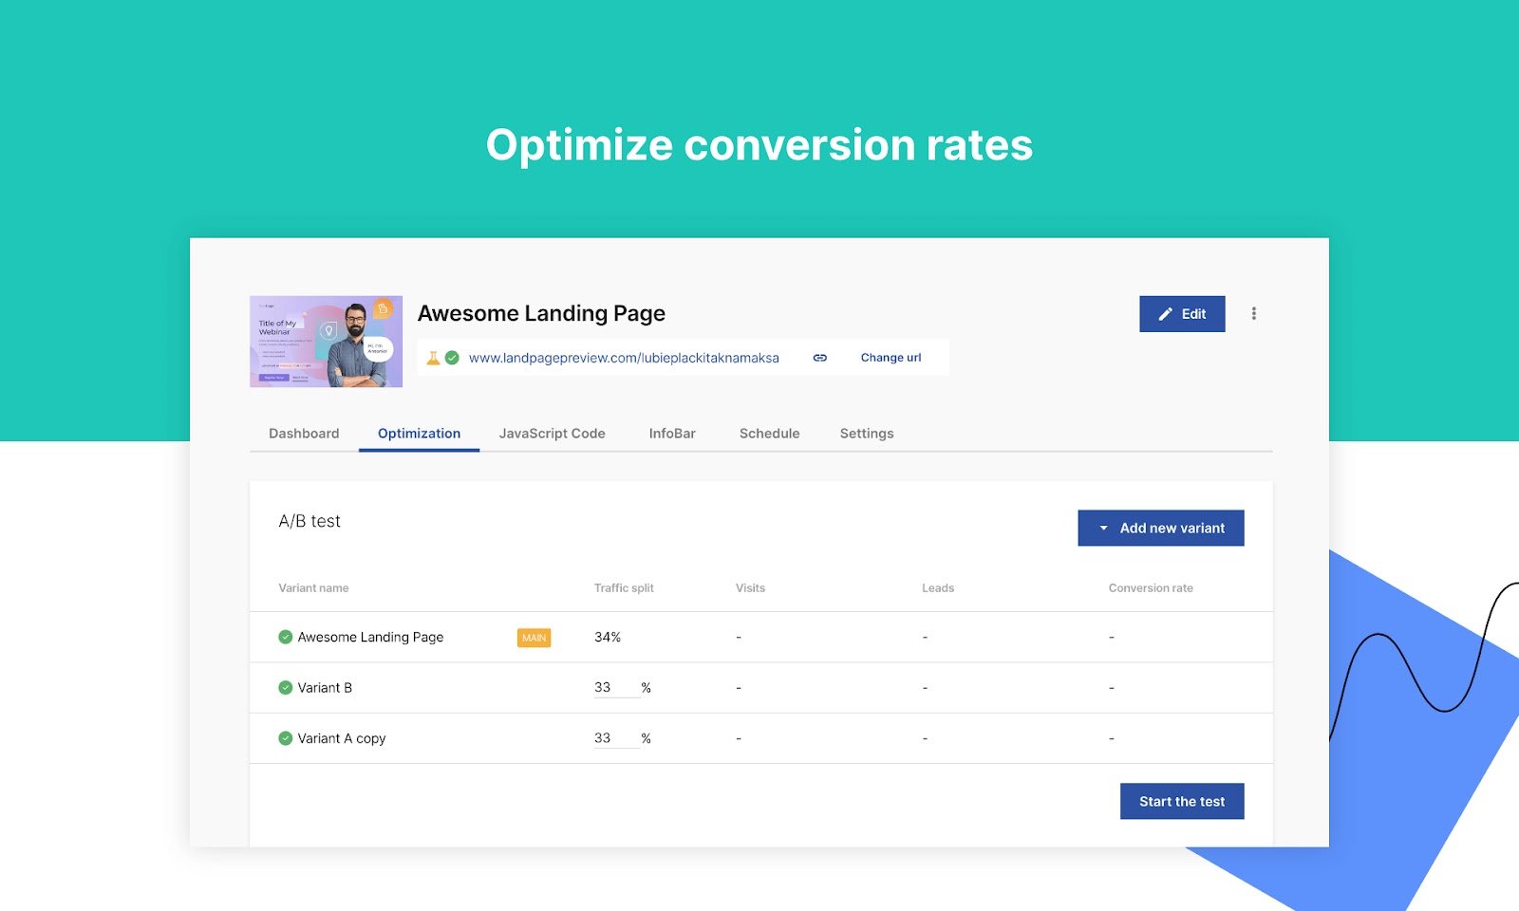Open the Settings section
The height and width of the screenshot is (911, 1519).
point(866,433)
